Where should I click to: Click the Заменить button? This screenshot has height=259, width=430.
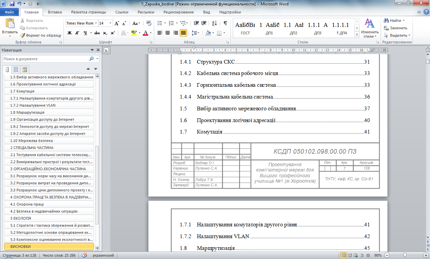(x=396, y=28)
